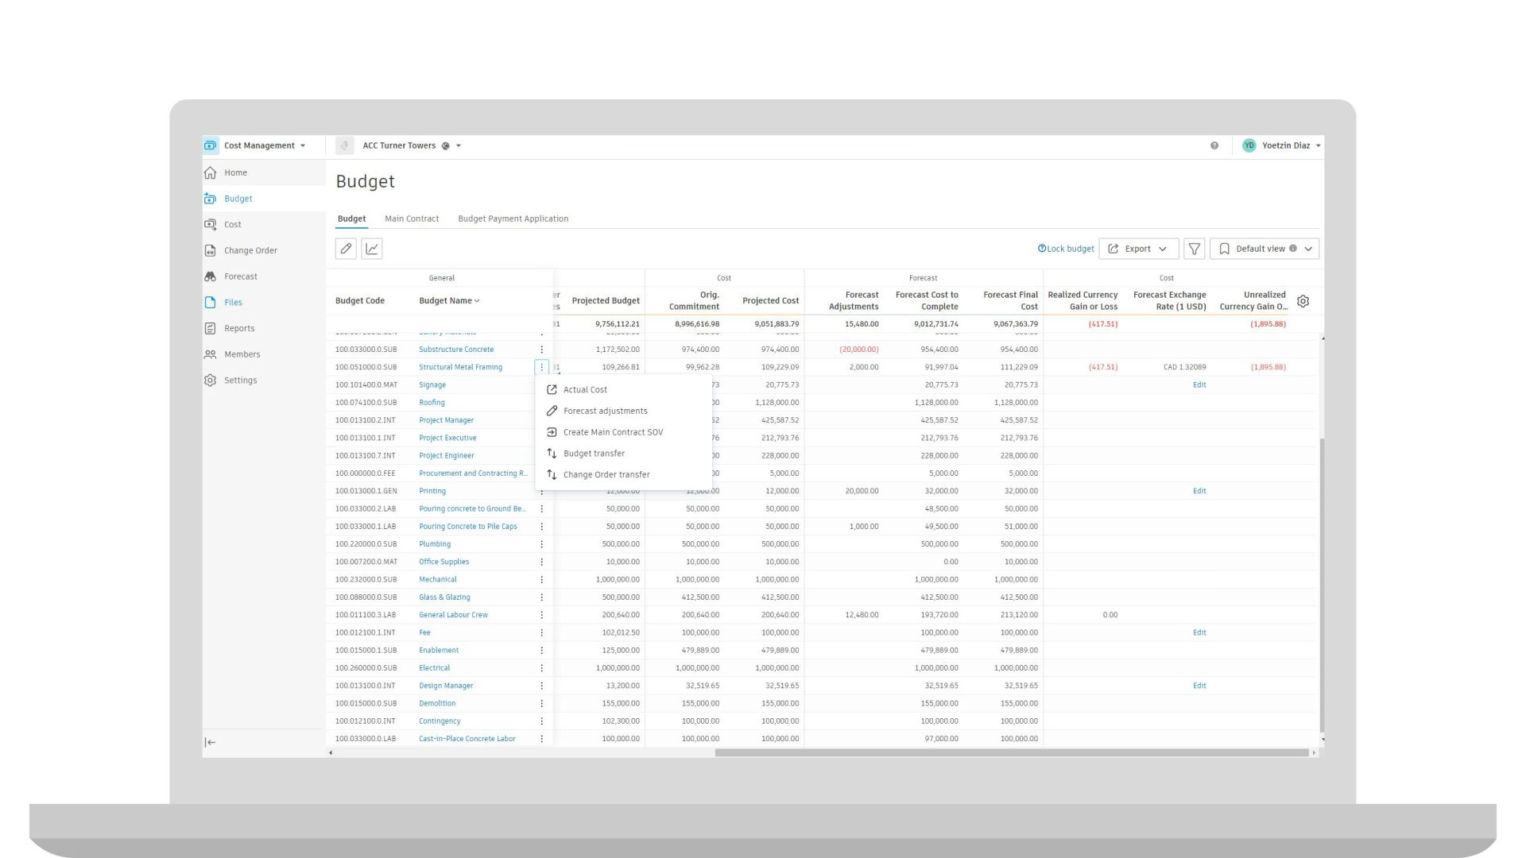Open the Default view dropdown

(1265, 249)
